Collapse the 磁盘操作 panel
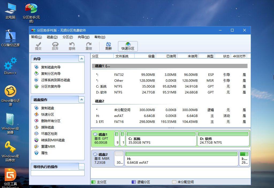This screenshot has height=188, width=274. (82, 99)
